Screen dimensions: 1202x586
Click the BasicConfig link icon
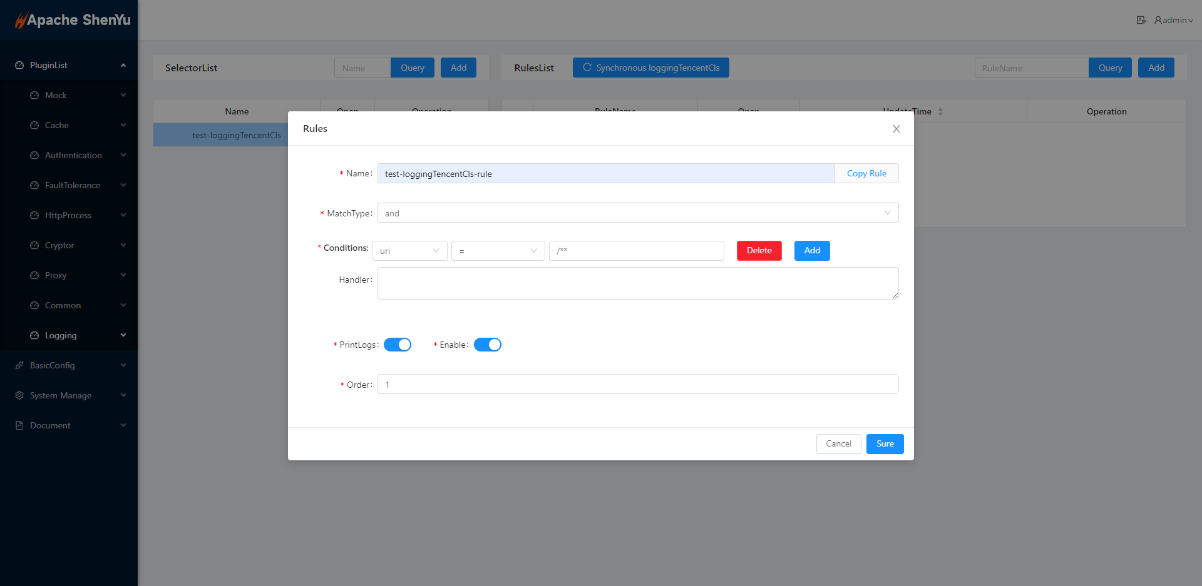tap(19, 365)
